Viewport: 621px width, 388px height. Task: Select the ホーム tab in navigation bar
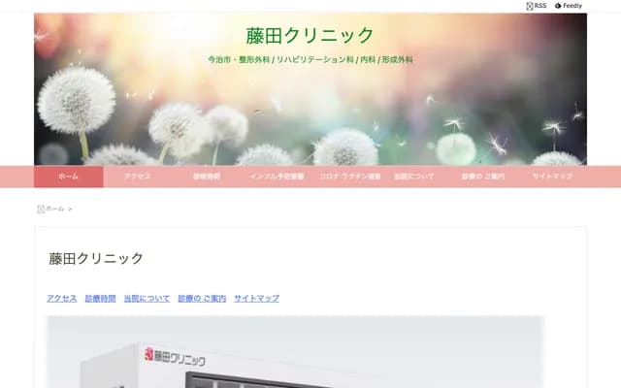pos(68,177)
